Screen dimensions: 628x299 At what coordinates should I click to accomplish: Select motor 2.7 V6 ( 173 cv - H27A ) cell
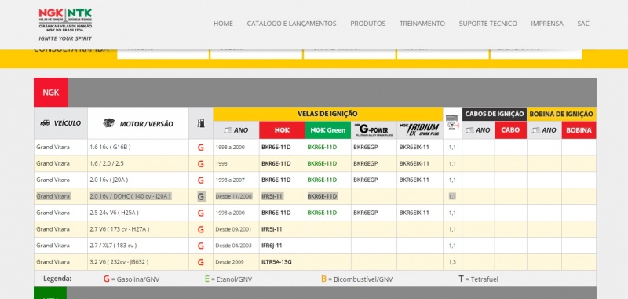[138, 229]
